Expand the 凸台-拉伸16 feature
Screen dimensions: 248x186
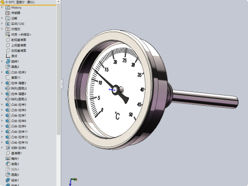(x=2, y=143)
